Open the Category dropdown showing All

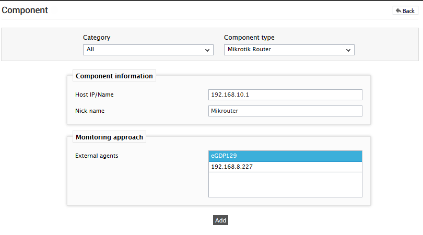[148, 50]
